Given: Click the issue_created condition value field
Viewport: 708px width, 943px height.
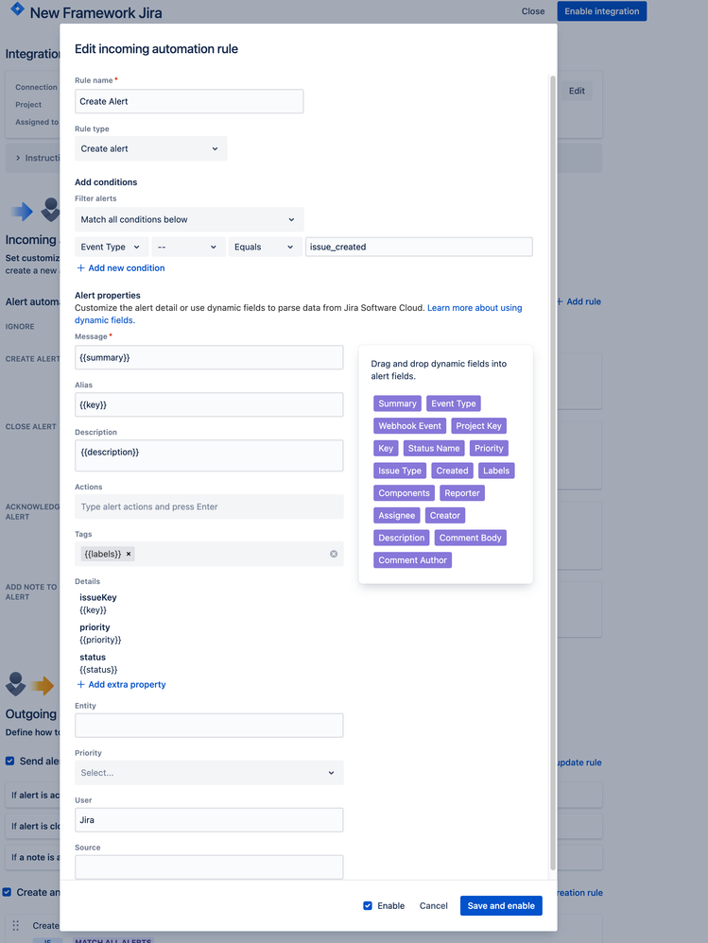Looking at the screenshot, I should (419, 247).
